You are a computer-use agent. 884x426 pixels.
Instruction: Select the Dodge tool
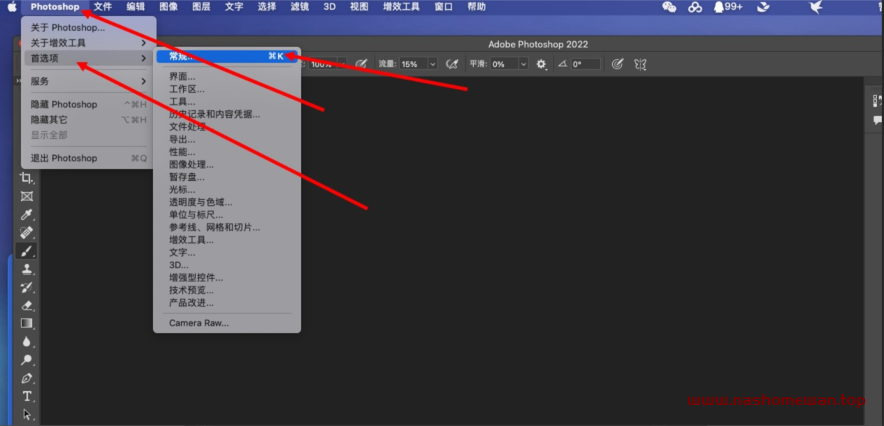coord(27,360)
